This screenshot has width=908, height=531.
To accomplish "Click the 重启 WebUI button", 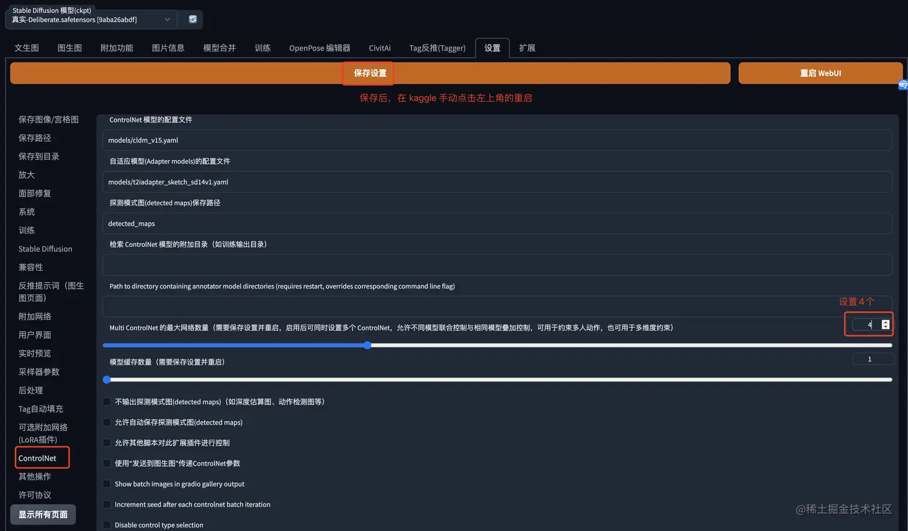I will 820,73.
